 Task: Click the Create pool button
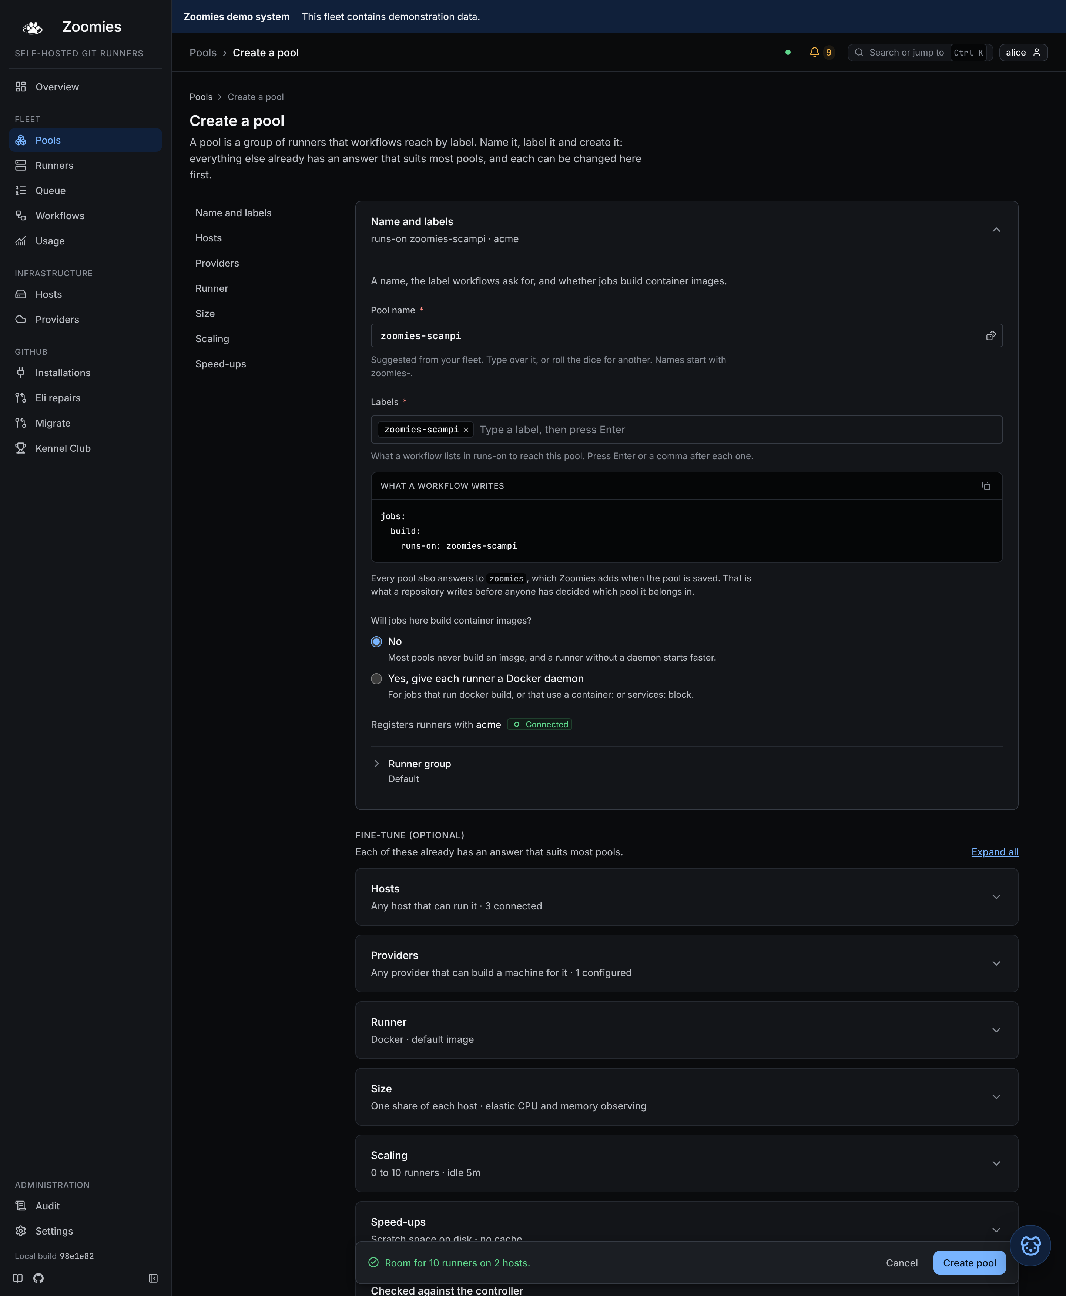click(x=969, y=1263)
